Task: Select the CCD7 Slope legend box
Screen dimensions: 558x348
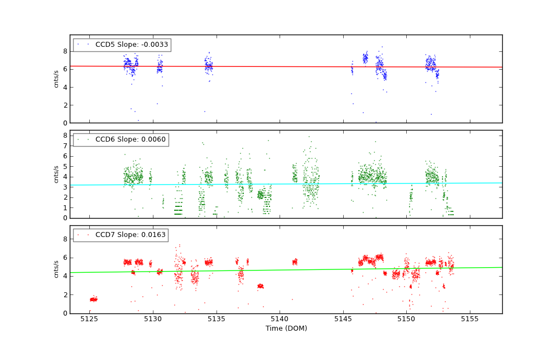Action: pyautogui.click(x=121, y=235)
